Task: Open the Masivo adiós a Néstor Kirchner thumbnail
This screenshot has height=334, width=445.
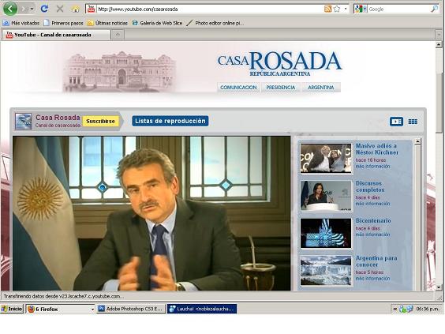Action: [x=326, y=158]
